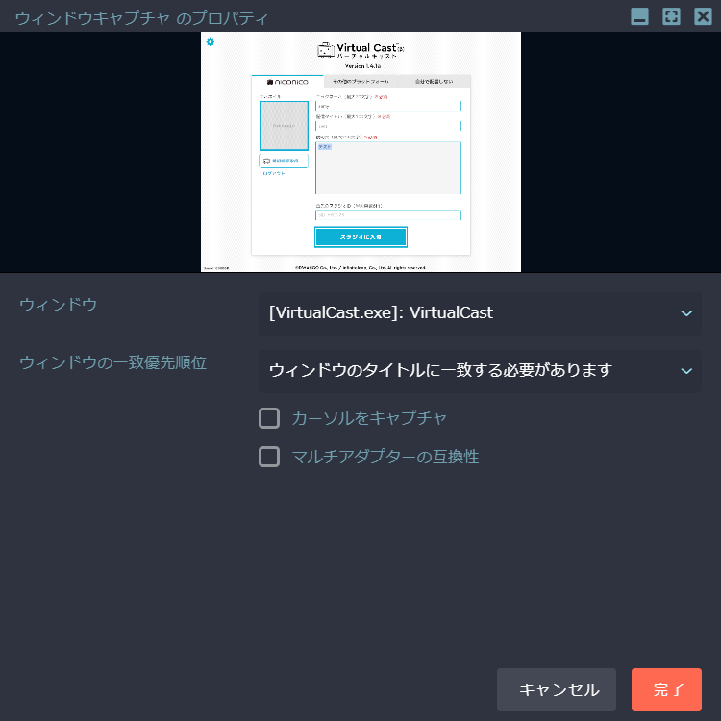This screenshot has height=721, width=721.
Task: Enable the カーソルをキャプチャ checkbox
Action: click(269, 418)
